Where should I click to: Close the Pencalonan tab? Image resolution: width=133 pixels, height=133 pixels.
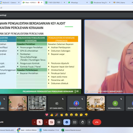pyautogui.click(x=110, y=2)
